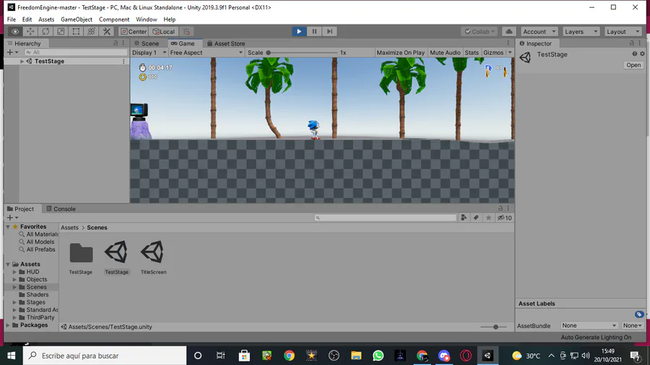Toggle Play mode

[x=299, y=32]
